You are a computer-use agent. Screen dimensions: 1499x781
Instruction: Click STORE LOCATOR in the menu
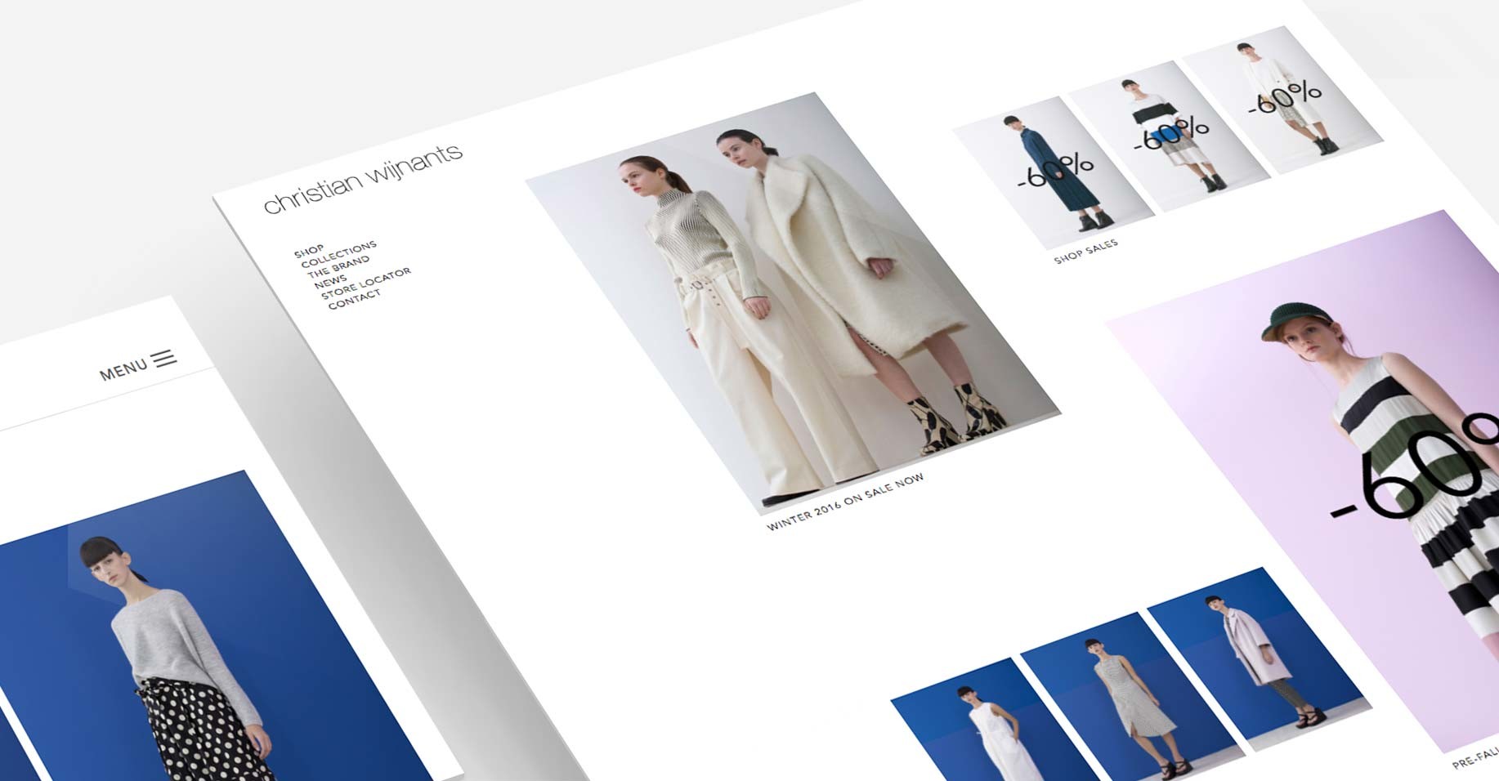(366, 283)
